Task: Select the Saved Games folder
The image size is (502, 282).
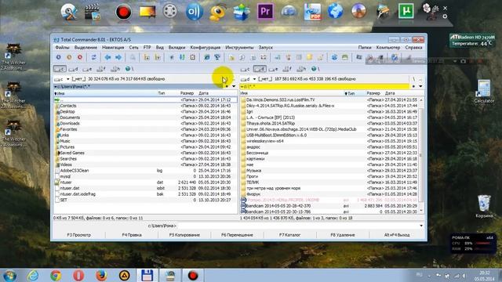Action: click(x=146, y=153)
